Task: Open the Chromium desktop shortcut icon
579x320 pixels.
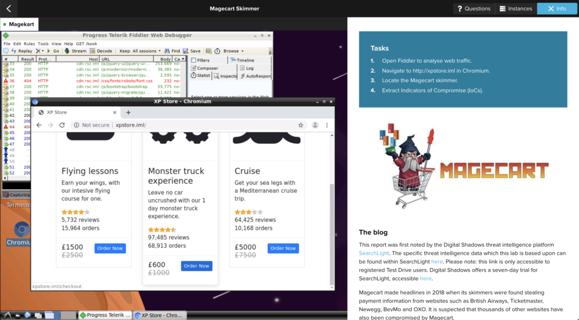Action: [x=21, y=230]
